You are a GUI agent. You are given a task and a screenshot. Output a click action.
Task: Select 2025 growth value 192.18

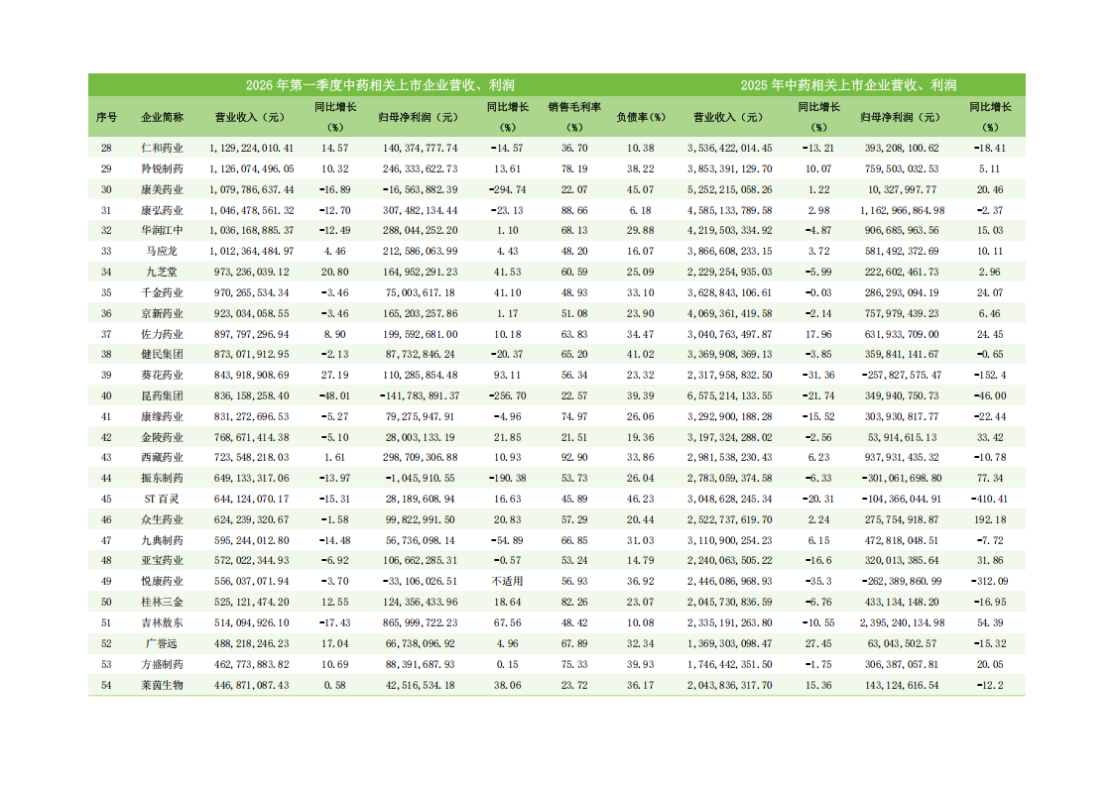990,519
